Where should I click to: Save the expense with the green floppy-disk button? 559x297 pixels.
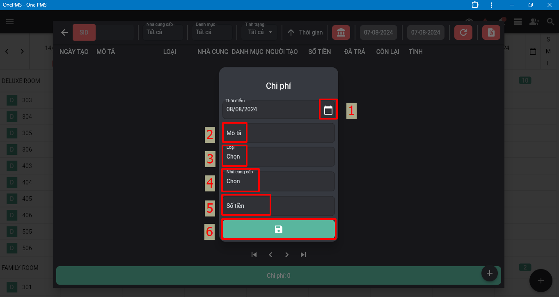[279, 229]
